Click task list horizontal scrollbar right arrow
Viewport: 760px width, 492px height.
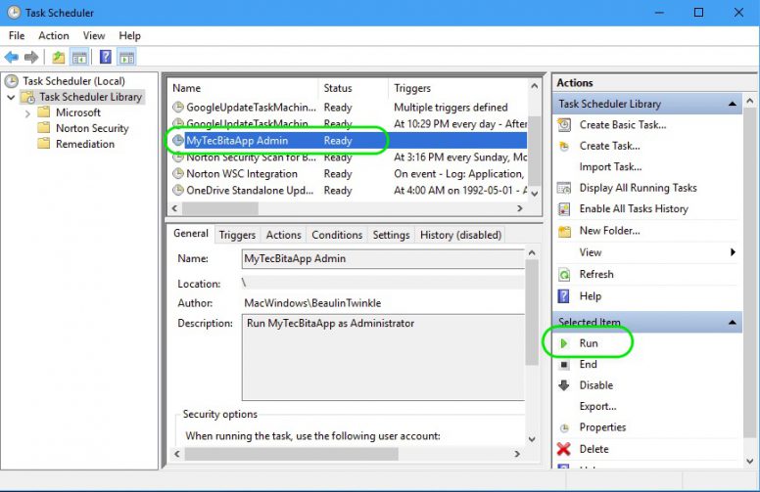[x=520, y=208]
